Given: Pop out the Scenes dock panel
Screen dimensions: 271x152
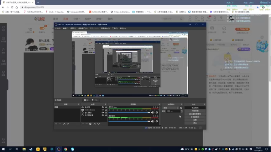Looking at the screenshot, I should tap(79, 104).
